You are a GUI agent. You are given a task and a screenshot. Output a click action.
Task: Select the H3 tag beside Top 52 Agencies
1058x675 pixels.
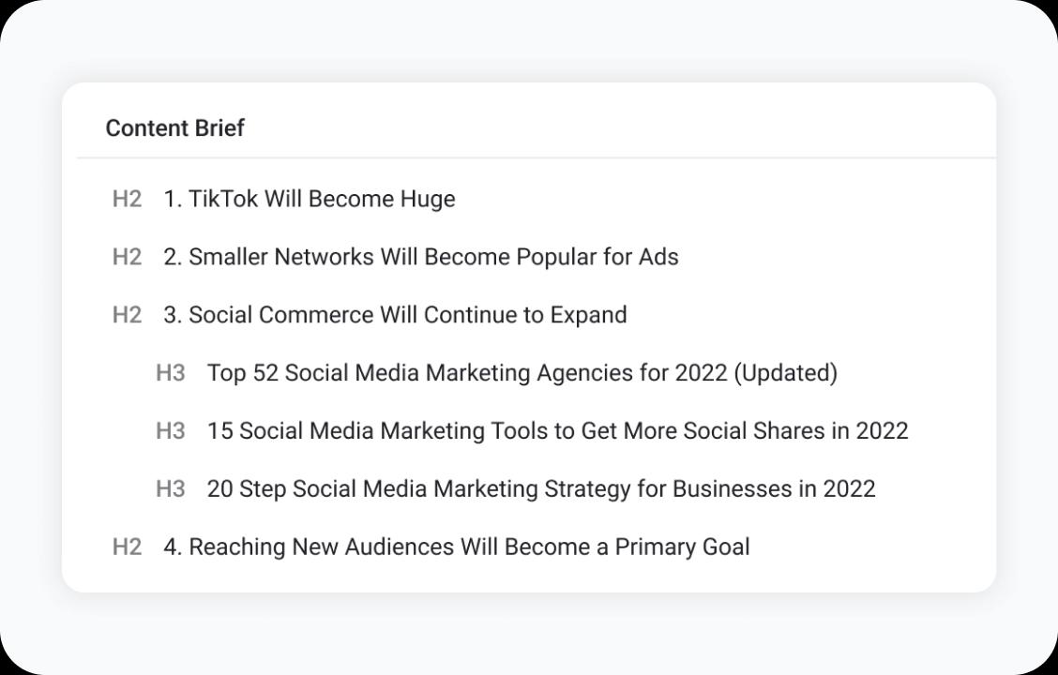pos(171,373)
